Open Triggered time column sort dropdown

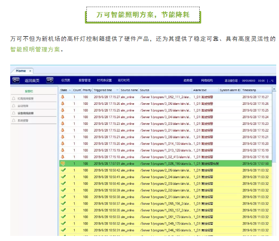117,90
